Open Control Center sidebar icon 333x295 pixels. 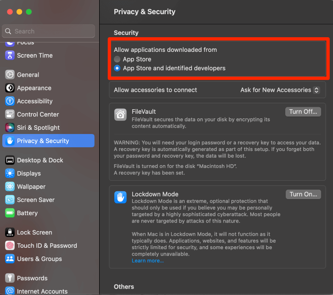tap(10, 115)
